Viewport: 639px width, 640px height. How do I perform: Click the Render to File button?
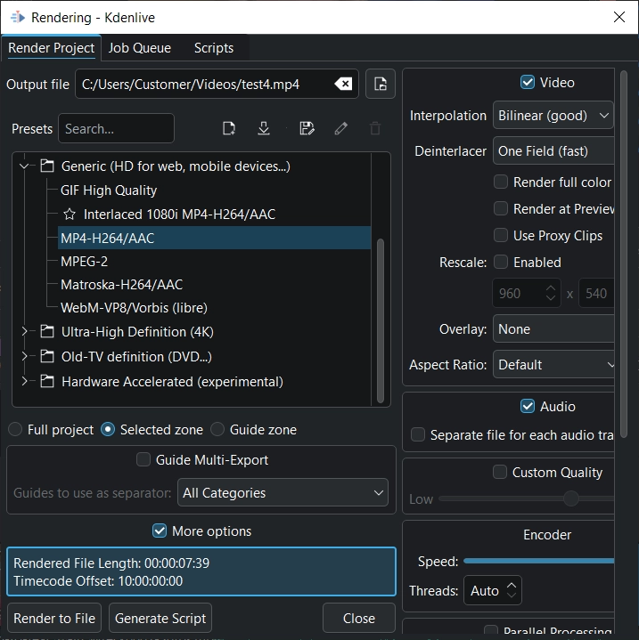54,619
